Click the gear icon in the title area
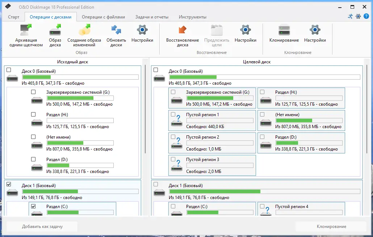Image resolution: width=373 pixels, height=237 pixels. tap(358, 16)
